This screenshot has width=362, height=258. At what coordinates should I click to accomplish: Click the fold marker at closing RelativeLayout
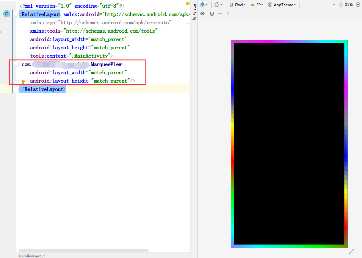16,89
